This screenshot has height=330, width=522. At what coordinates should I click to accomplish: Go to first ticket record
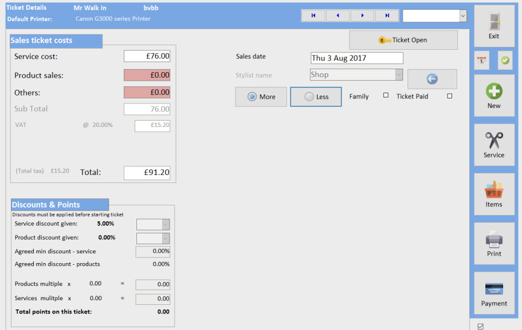point(313,15)
